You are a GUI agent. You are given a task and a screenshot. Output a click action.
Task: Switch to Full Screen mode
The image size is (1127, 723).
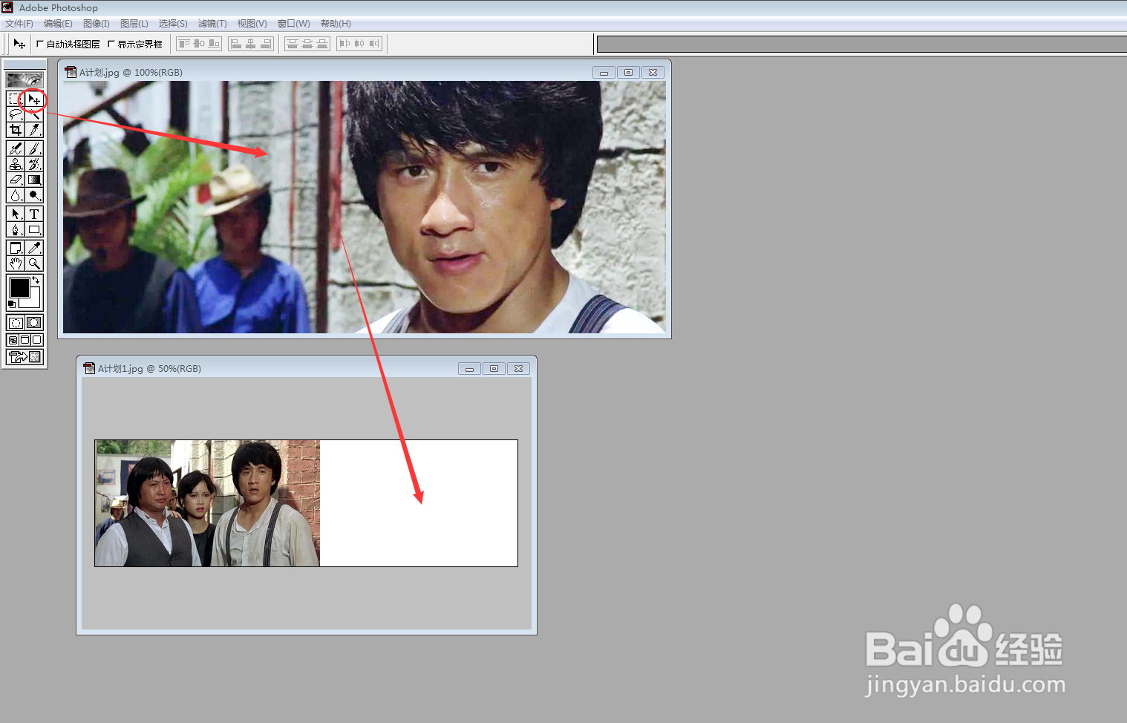37,340
